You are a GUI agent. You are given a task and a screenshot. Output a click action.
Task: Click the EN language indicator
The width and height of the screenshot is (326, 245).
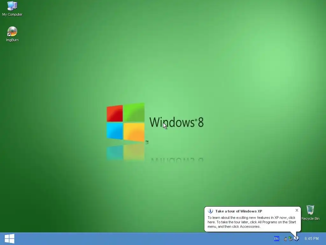click(x=276, y=239)
